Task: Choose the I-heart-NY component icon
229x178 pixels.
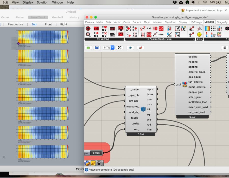Action: click(x=104, y=28)
